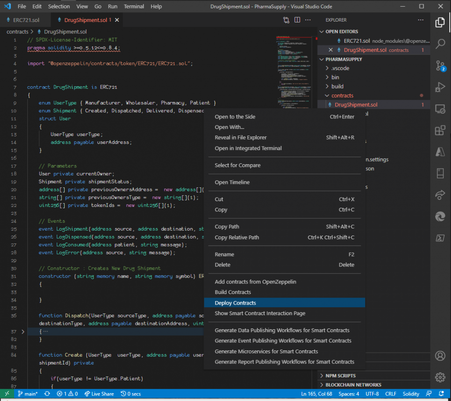The image size is (451, 401).
Task: Choose Generate Microservices for Smart Contracts
Action: tap(285, 351)
